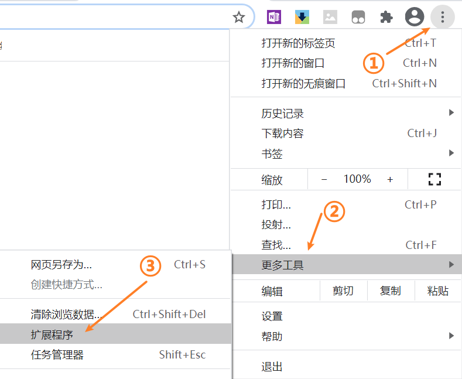Click the 粘贴 edit button
Viewport: 462px width, 379px height.
[438, 291]
